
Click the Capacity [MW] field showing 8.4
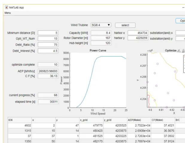point(101,33)
